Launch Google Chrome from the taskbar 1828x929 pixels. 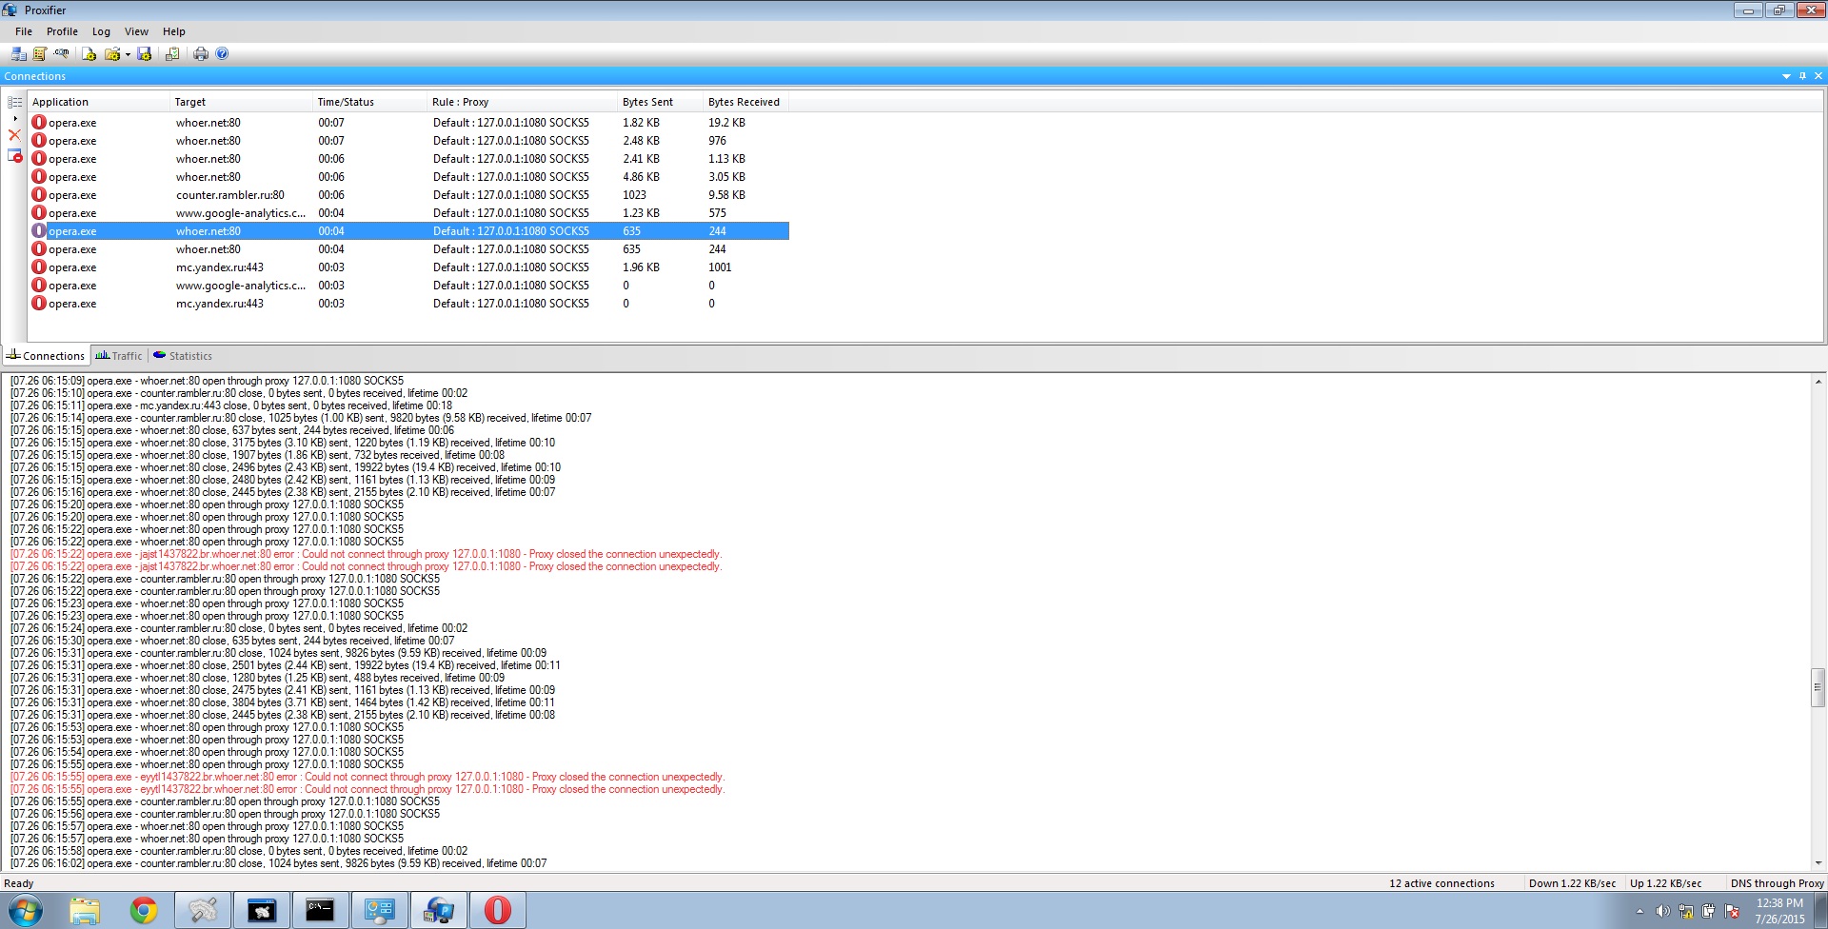coord(144,911)
